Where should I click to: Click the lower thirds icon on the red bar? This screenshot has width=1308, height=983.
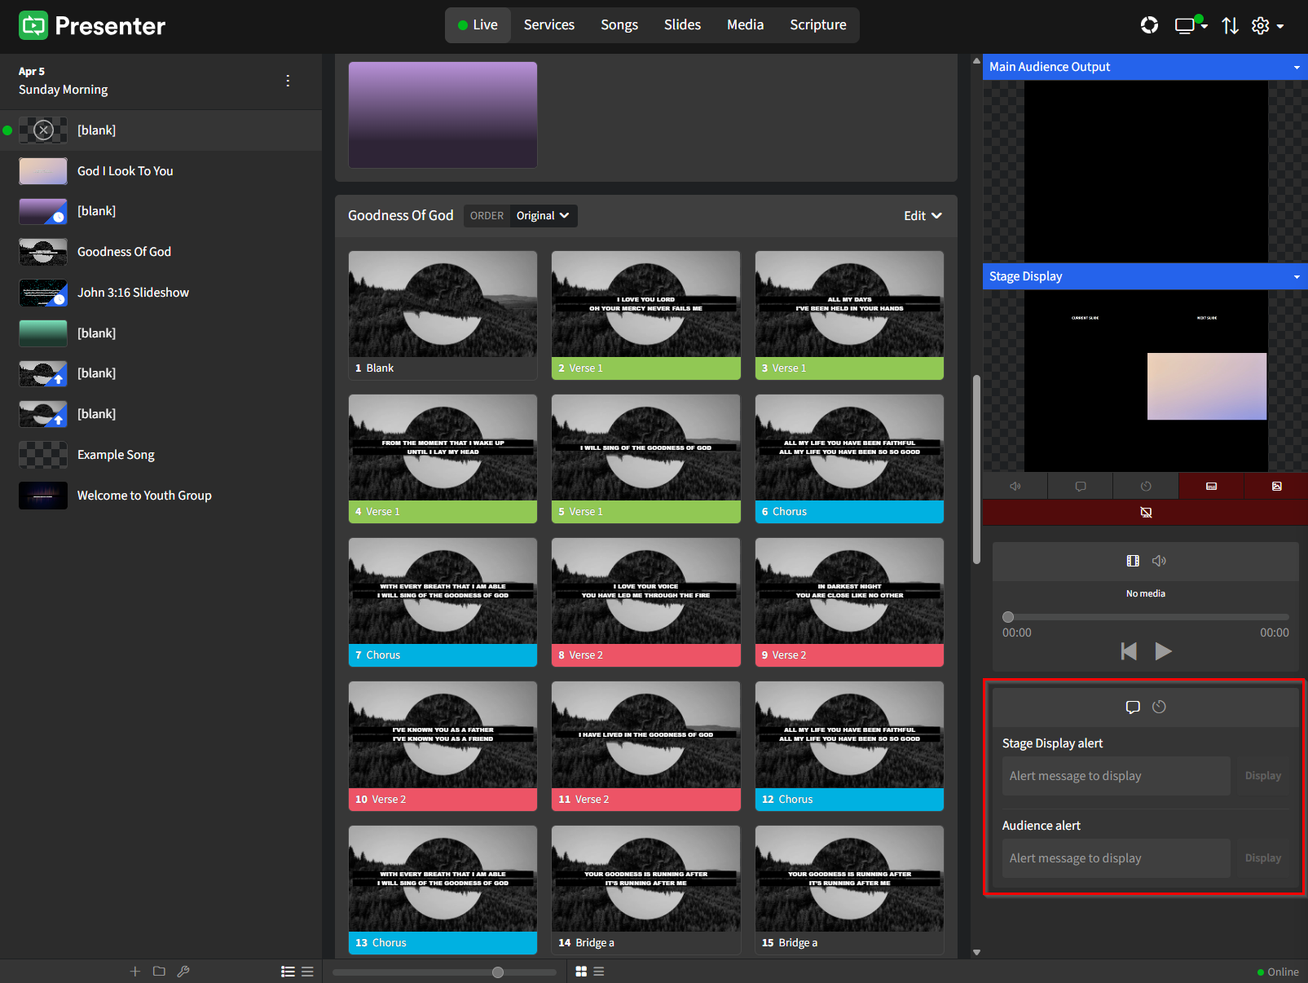tap(1211, 485)
